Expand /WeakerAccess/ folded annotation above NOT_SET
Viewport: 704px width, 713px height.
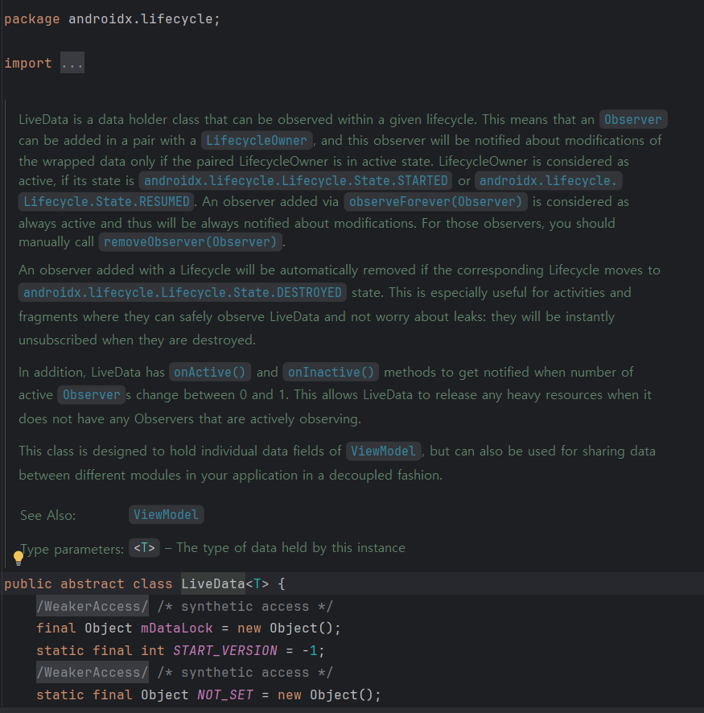click(93, 673)
